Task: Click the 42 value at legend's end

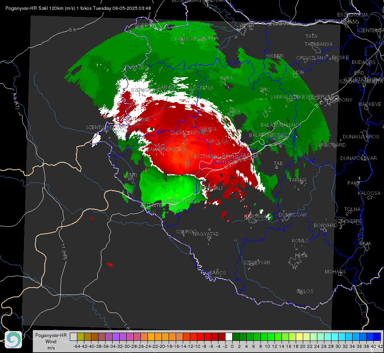Action: [x=380, y=346]
